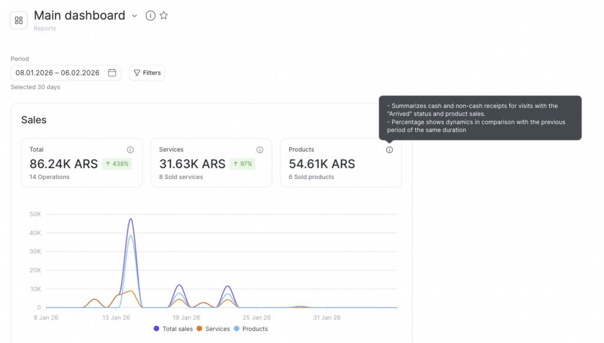Open the Main dashboard info icon
The width and height of the screenshot is (604, 343).
click(x=150, y=16)
